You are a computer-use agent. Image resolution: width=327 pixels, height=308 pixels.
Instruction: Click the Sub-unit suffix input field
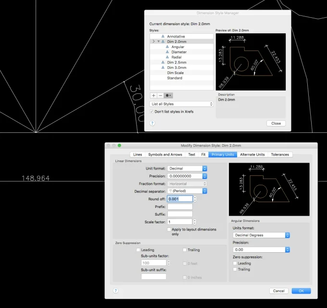[x=154, y=277]
